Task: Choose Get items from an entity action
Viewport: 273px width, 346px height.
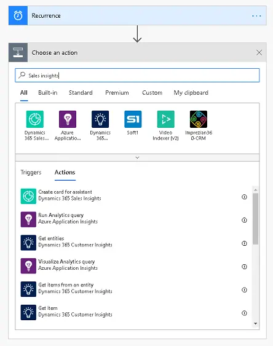Action: point(134,289)
